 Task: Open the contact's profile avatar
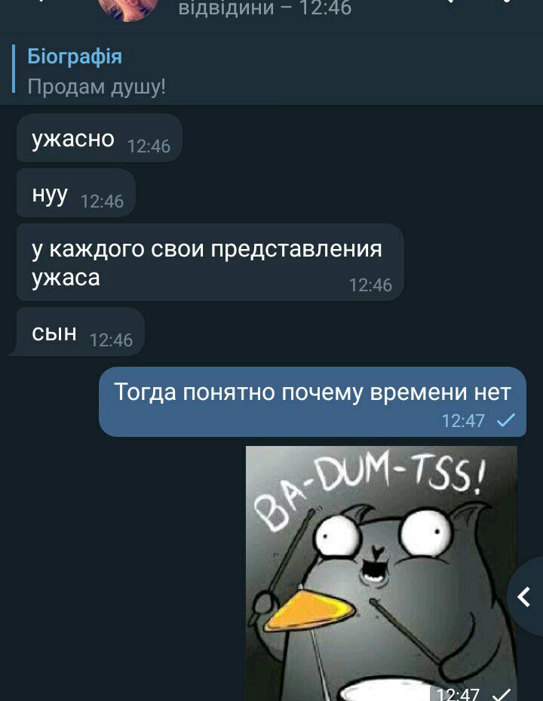coord(128,8)
